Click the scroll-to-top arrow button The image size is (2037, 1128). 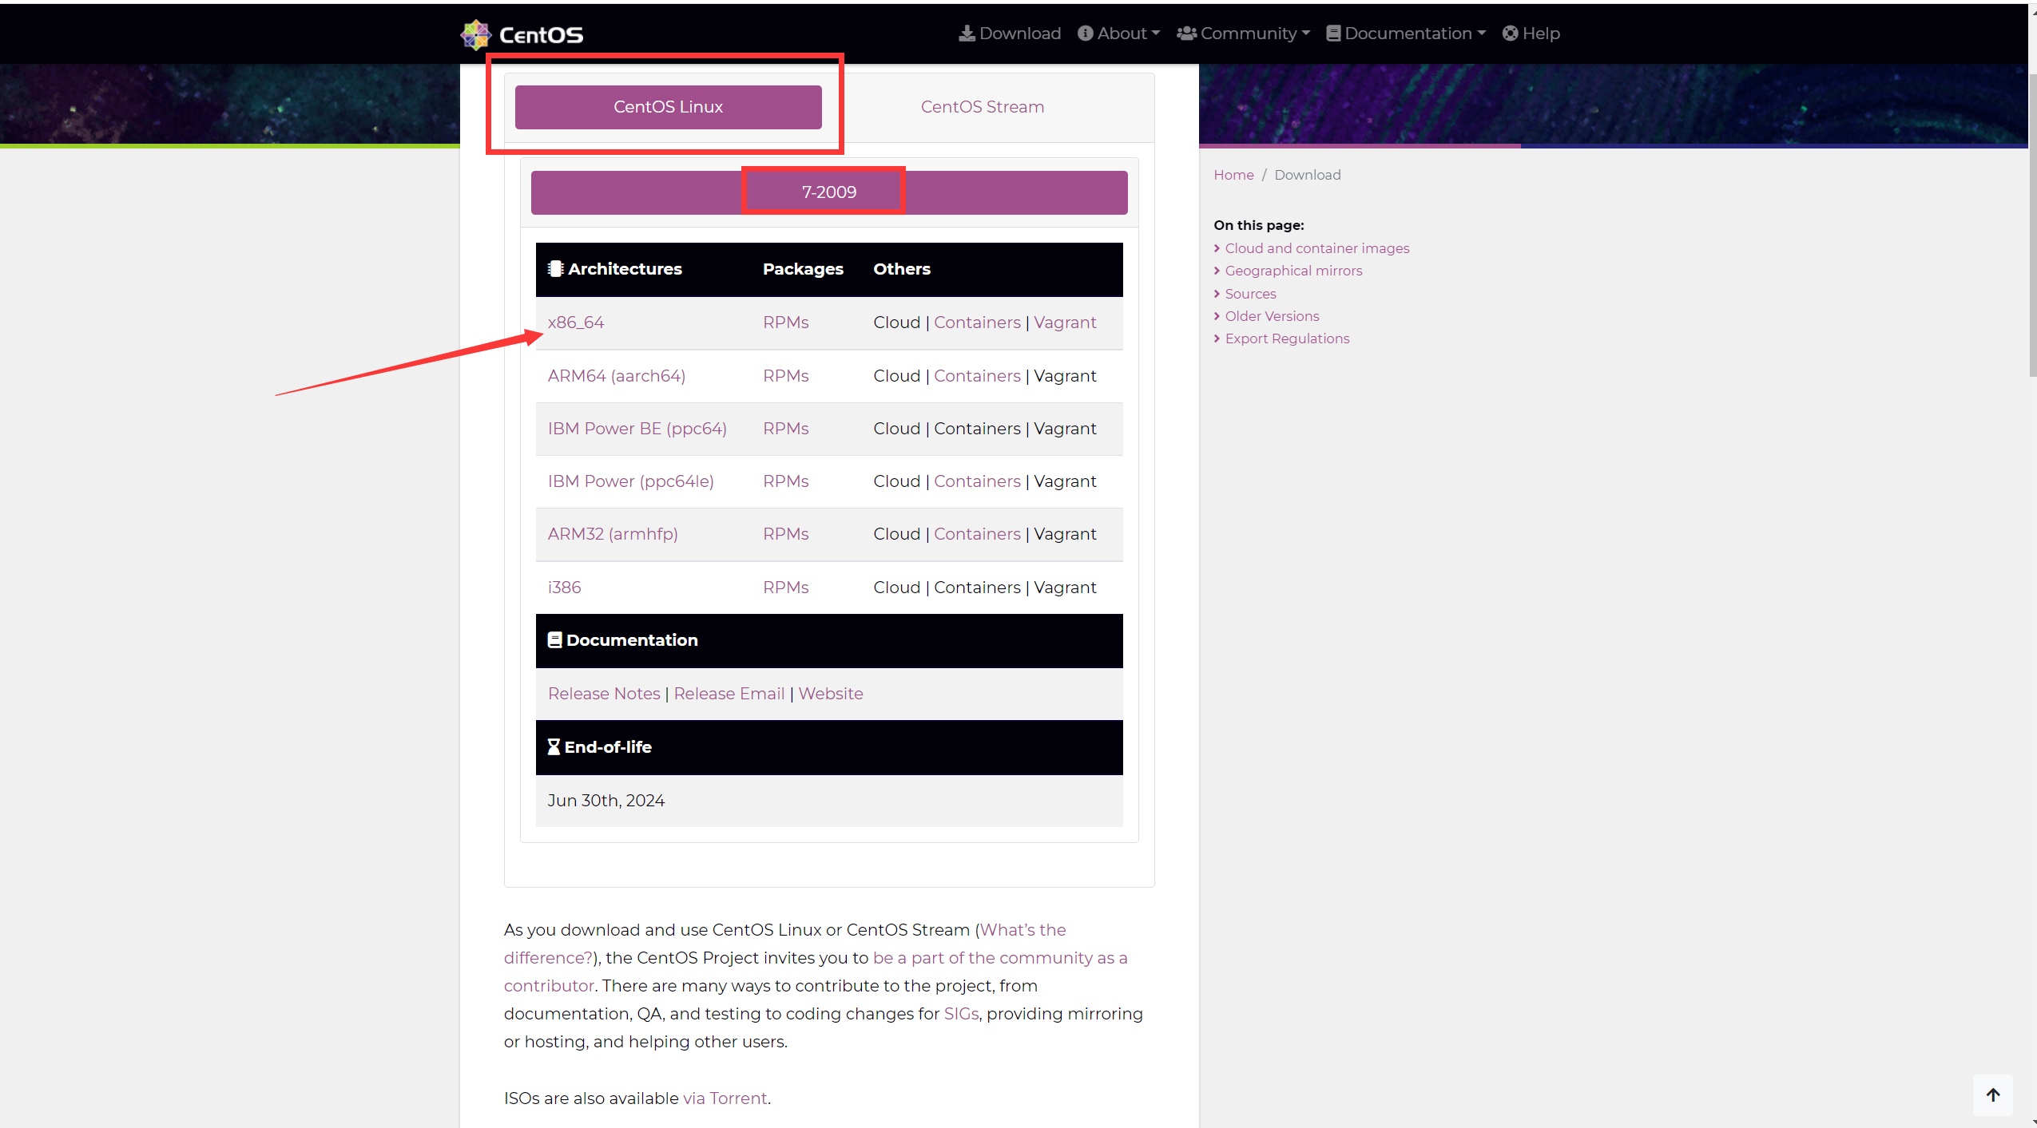pyautogui.click(x=1993, y=1094)
